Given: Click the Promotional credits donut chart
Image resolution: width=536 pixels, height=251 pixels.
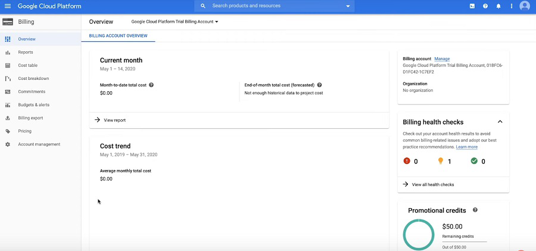Looking at the screenshot, I should point(419,235).
